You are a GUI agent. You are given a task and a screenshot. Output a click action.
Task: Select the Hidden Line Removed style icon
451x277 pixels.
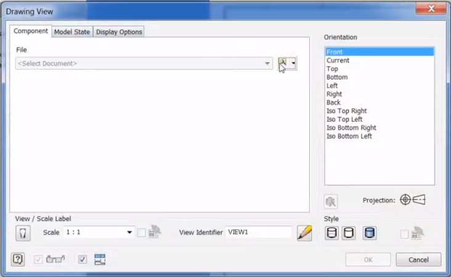(349, 233)
